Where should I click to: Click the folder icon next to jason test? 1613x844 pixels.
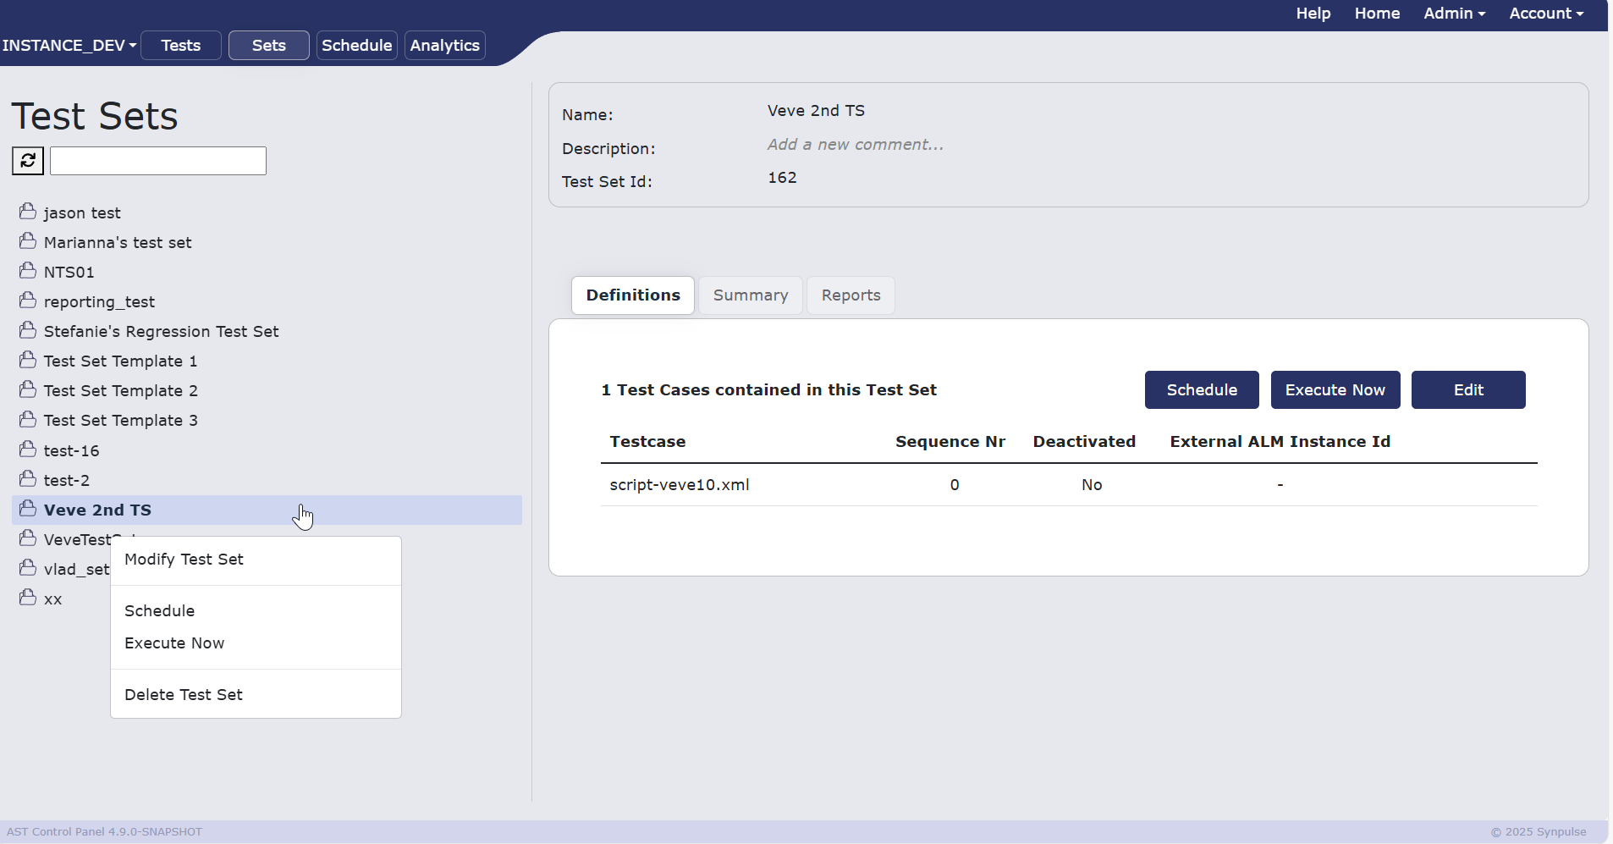tap(28, 211)
